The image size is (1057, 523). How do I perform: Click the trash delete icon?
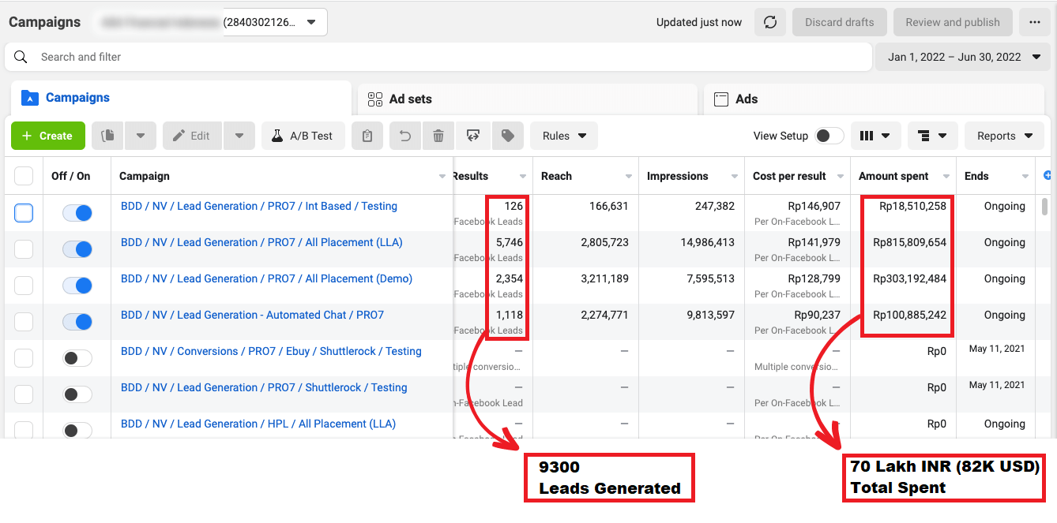(438, 136)
